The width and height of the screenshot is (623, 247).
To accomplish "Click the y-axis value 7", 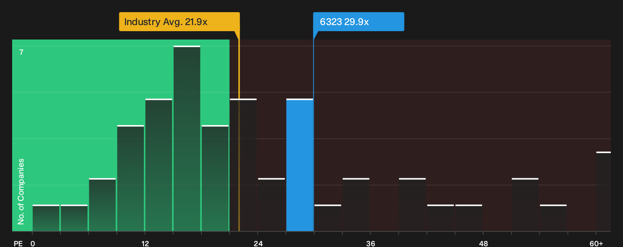I will point(21,52).
